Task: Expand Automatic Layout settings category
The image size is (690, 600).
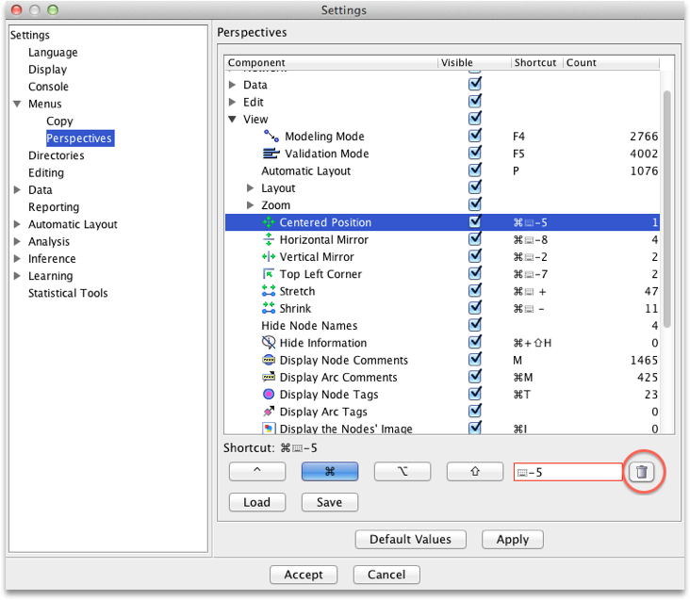Action: coord(17,224)
